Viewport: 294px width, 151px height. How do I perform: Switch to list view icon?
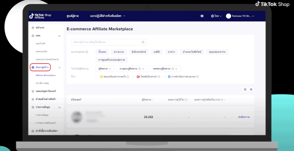(x=251, y=89)
